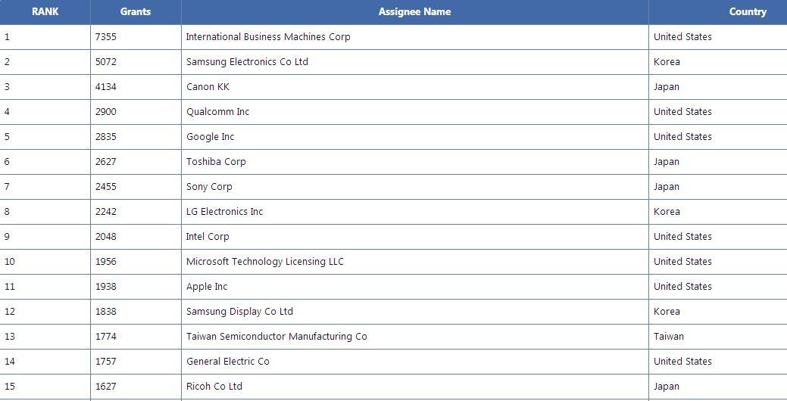Select the Qualcomm Inc entry
Viewport: 787px width, 401px height.
click(217, 111)
